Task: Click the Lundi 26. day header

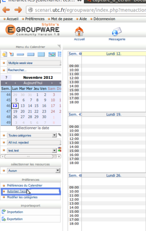Action: (114, 176)
